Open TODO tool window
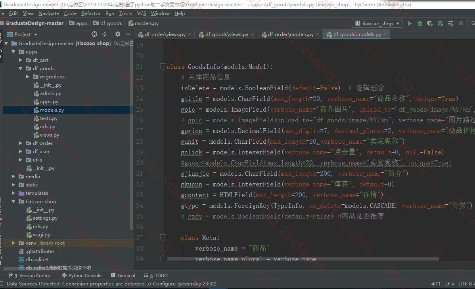The image size is (475, 289). (156, 276)
